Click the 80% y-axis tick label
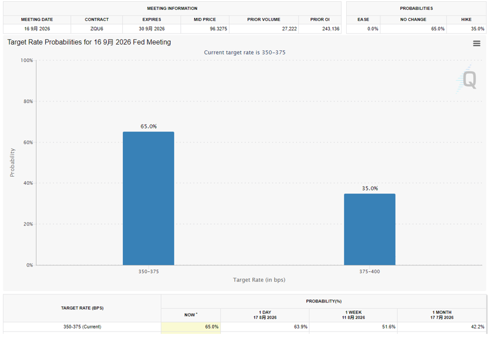Screen dimensions: 490x339 [x=28, y=101]
